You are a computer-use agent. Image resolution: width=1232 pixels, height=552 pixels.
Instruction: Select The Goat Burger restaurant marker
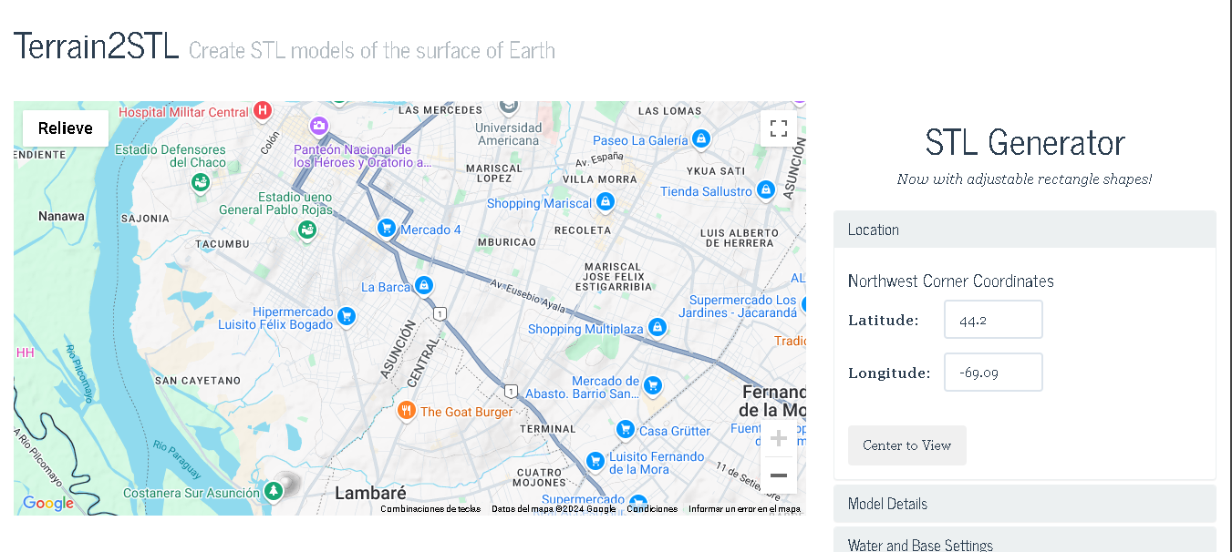(x=407, y=411)
